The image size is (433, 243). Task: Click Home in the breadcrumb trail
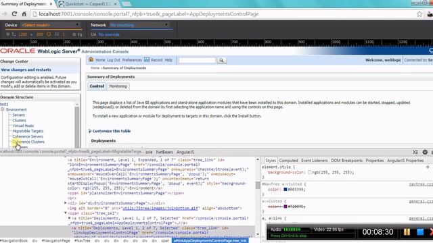[x=95, y=67]
